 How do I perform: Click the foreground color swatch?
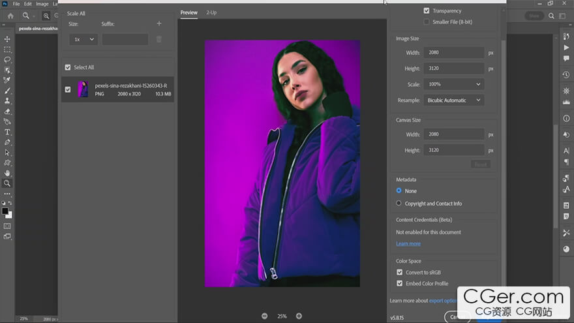click(5, 211)
